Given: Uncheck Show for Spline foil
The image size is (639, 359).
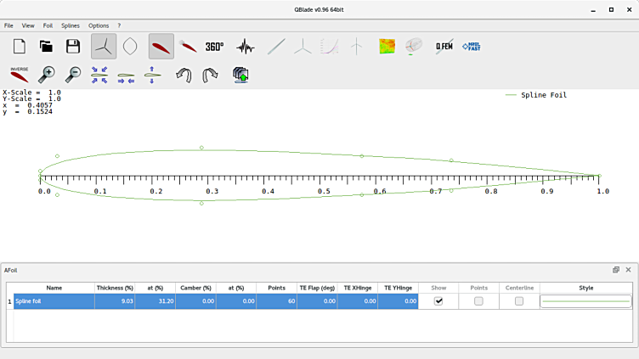Looking at the screenshot, I should pyautogui.click(x=438, y=301).
